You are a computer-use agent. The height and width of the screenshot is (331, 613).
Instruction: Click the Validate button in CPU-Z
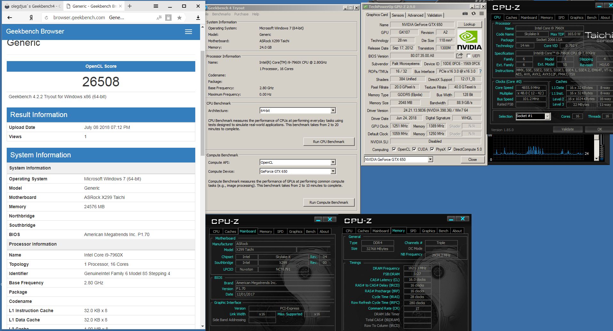tap(568, 129)
